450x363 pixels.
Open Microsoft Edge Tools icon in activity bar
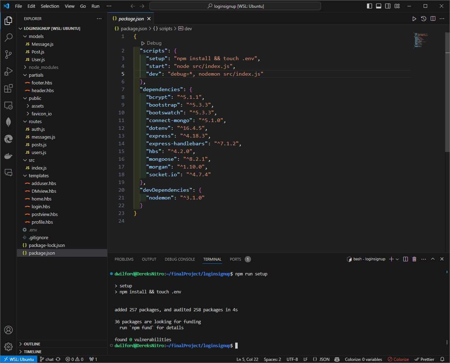coord(8,139)
